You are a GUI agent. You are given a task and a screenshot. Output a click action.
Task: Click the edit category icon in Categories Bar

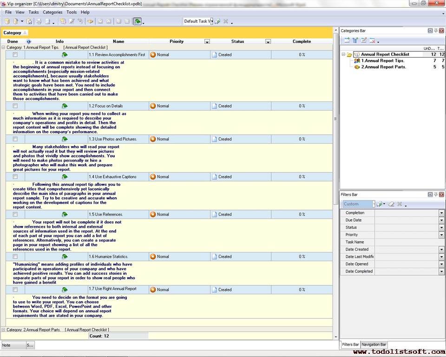364,41
